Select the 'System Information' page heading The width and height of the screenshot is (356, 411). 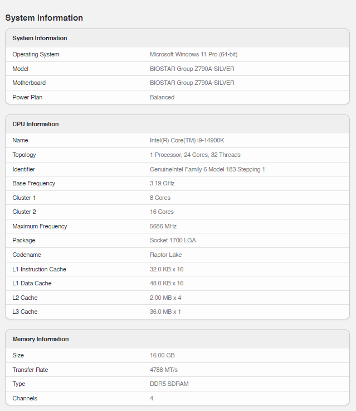[x=44, y=18]
